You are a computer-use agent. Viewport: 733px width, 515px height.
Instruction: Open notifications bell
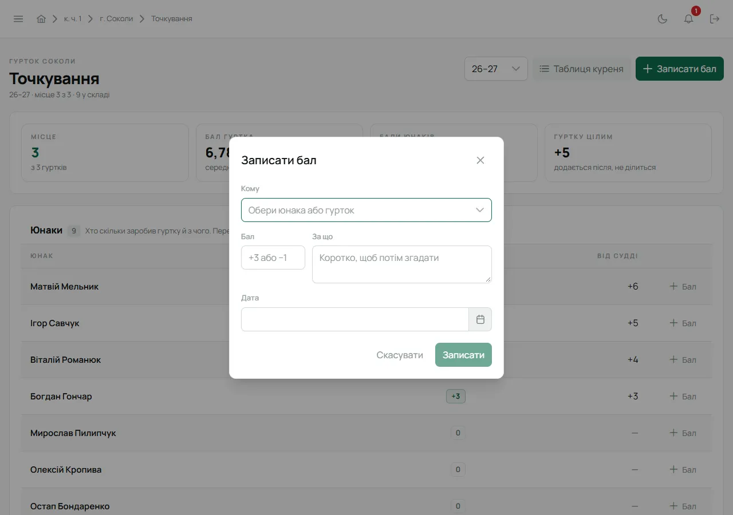[x=689, y=19]
